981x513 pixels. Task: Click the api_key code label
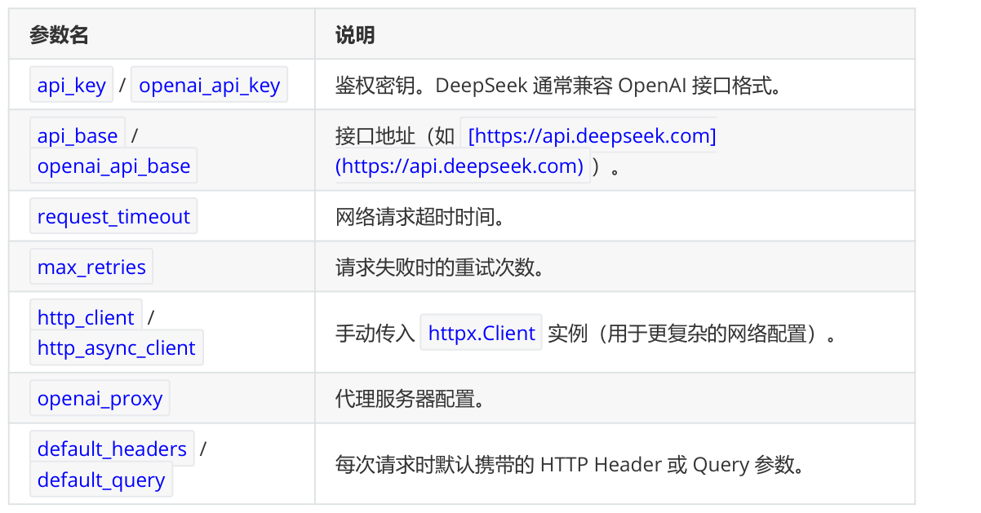point(72,86)
